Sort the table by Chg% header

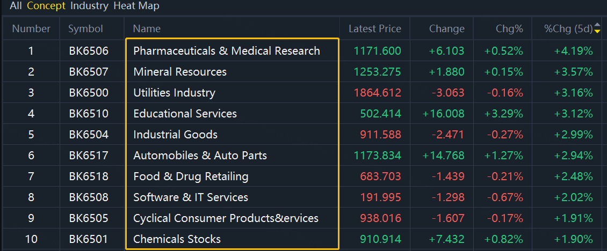509,29
